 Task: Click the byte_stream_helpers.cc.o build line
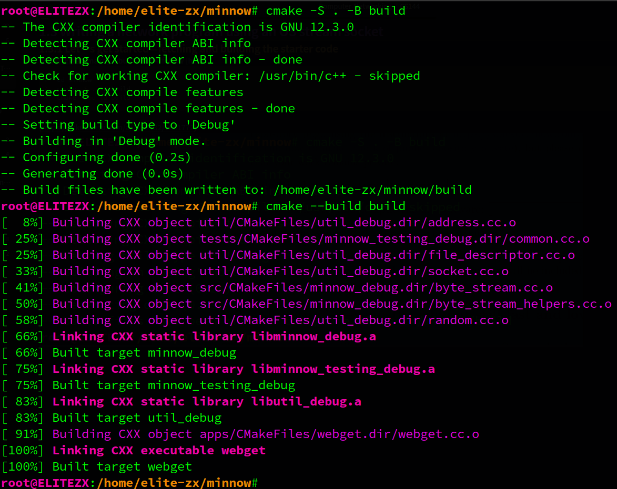point(307,304)
